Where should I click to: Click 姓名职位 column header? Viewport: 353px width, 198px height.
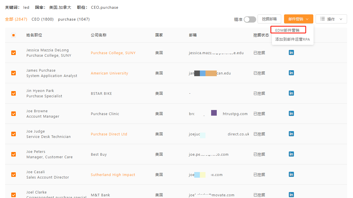pos(34,35)
